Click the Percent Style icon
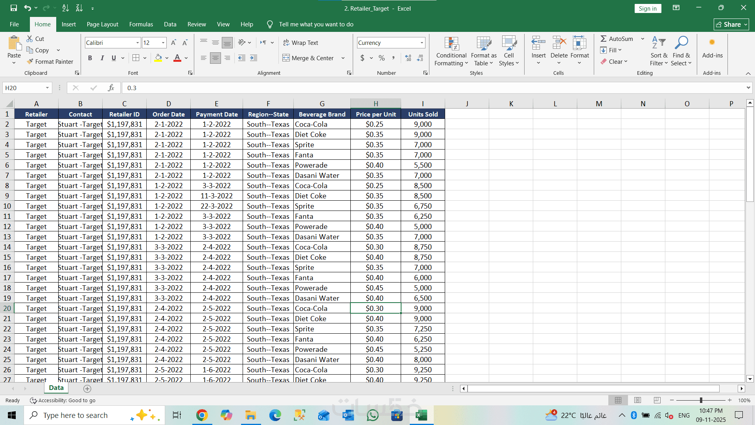Viewport: 755px width, 425px height. [381, 58]
